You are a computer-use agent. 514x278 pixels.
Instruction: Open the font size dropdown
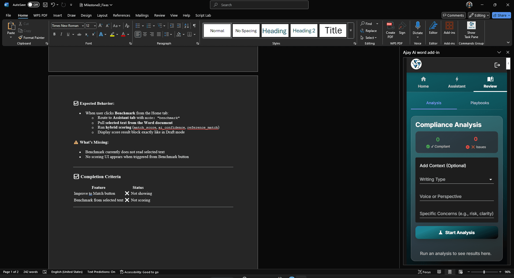tap(95, 26)
